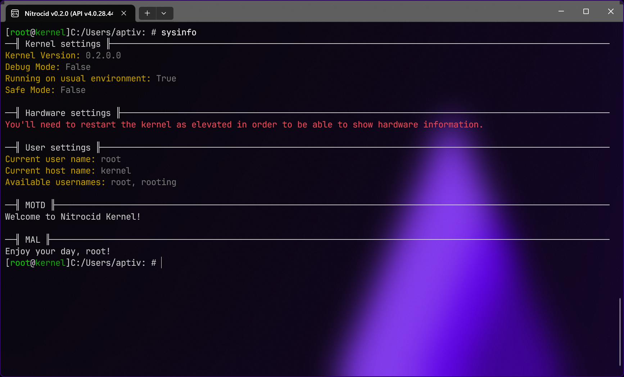Click the User settings section header
624x377 pixels.
[58, 148]
